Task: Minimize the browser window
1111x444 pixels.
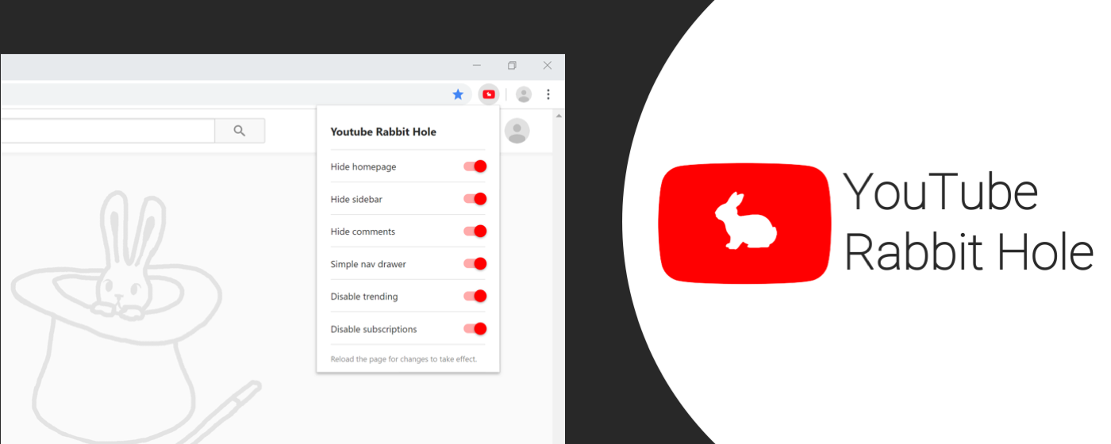Action: 477,66
